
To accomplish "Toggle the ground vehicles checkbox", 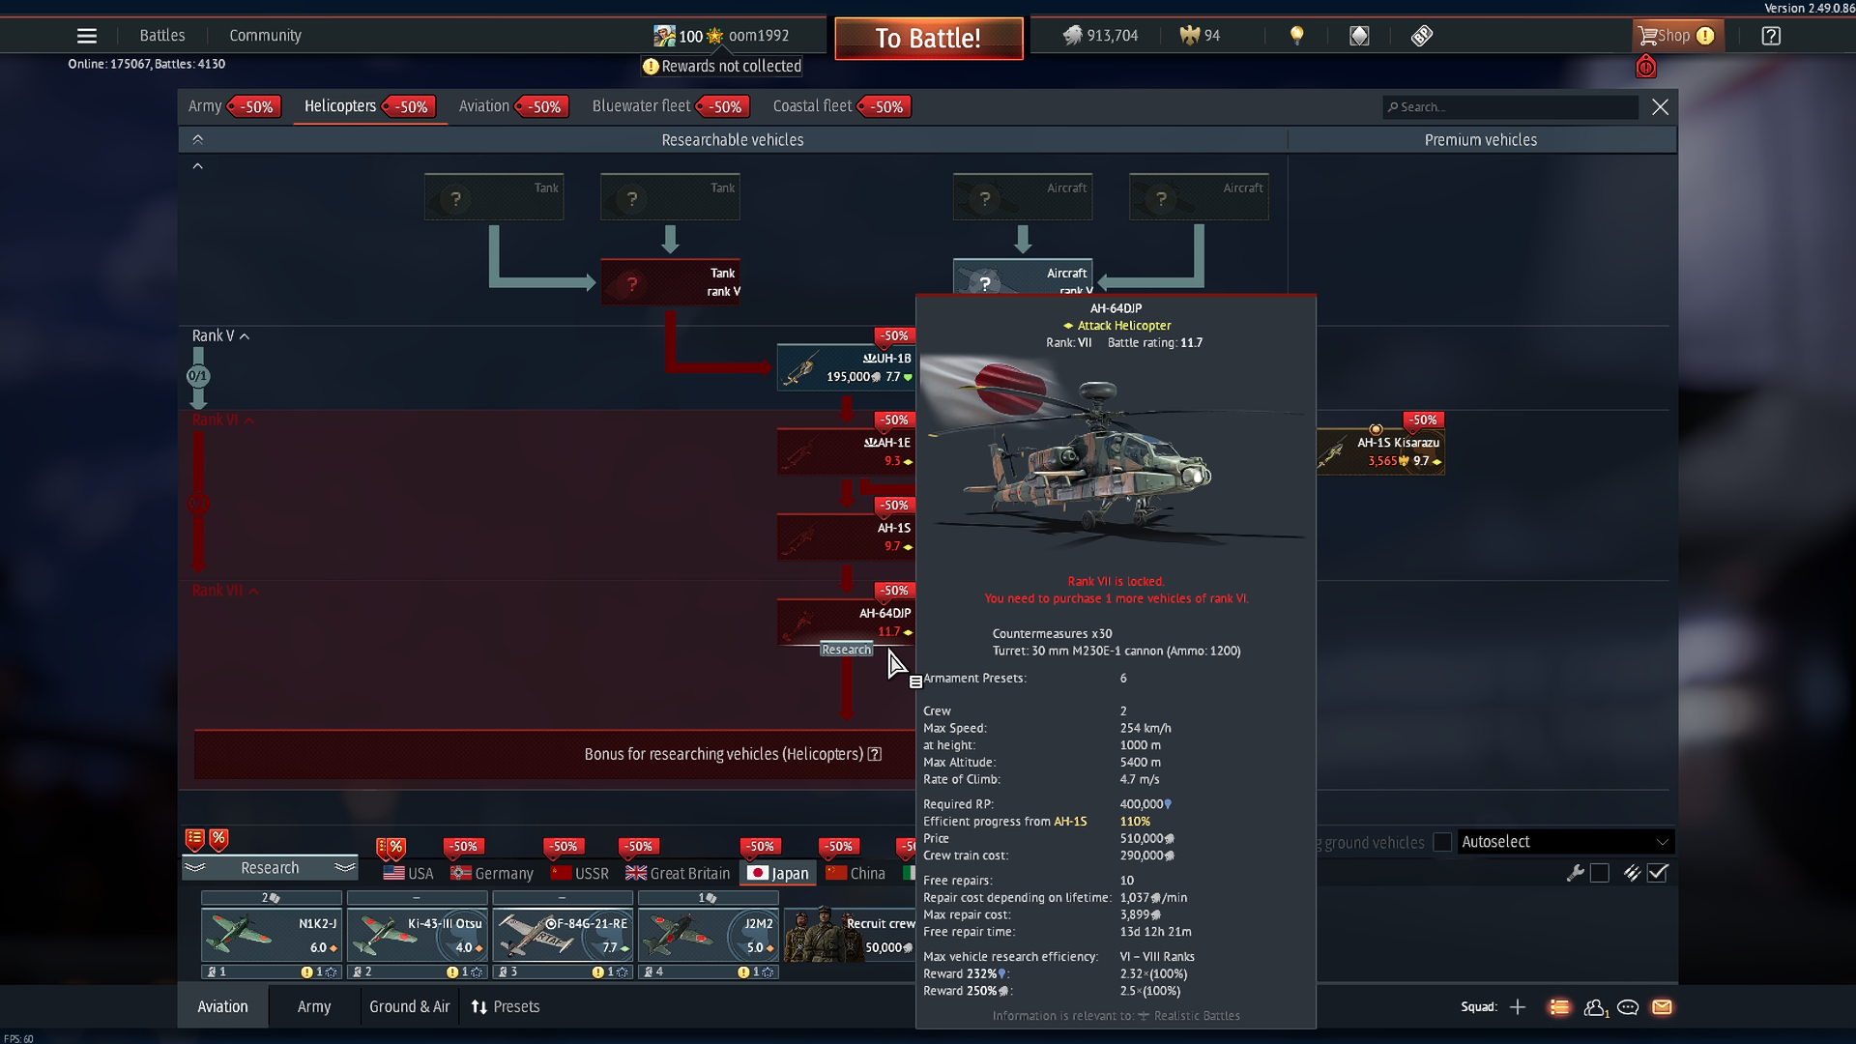I will pos(1442,842).
